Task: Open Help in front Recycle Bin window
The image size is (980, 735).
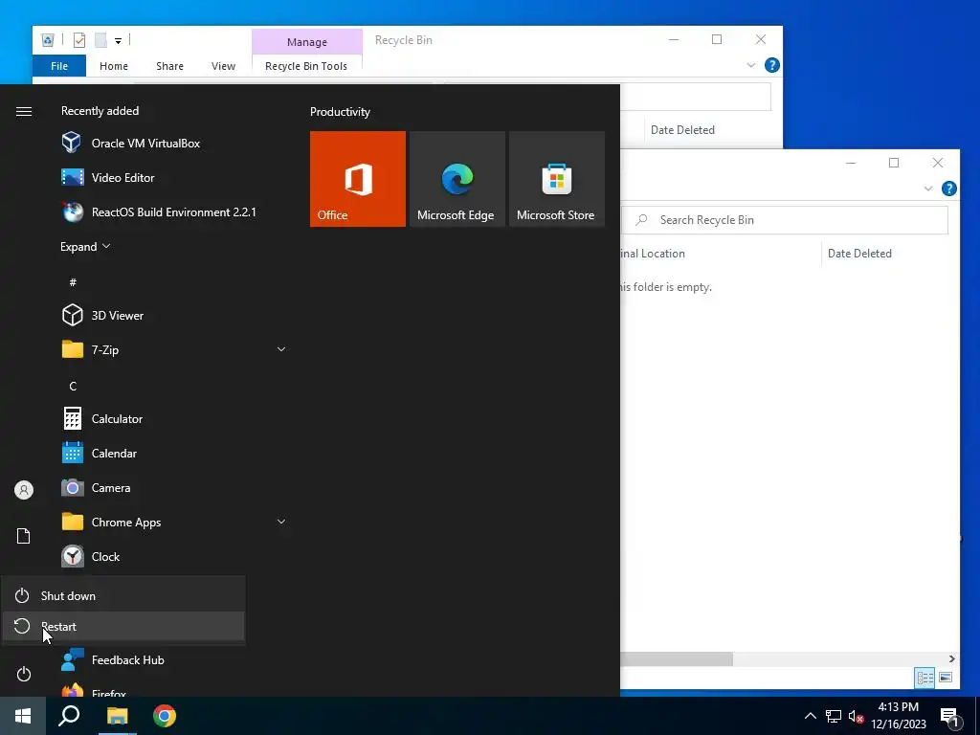Action: tap(948, 189)
